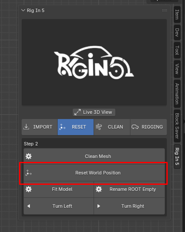Click the left arrow icon on Turn Left
185x232 pixels.
[x=29, y=206]
